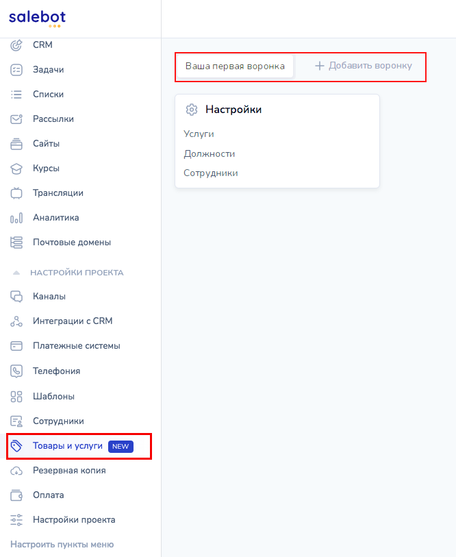Click the Шаблоны grid icon
The width and height of the screenshot is (456, 557).
pos(17,397)
